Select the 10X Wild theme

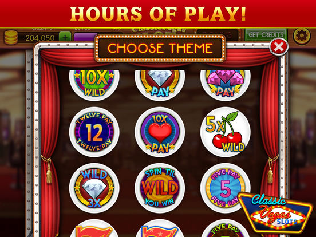[x=94, y=85]
